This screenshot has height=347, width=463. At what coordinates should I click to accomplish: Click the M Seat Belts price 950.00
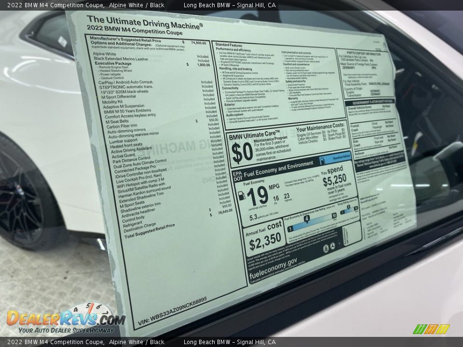[x=214, y=120]
